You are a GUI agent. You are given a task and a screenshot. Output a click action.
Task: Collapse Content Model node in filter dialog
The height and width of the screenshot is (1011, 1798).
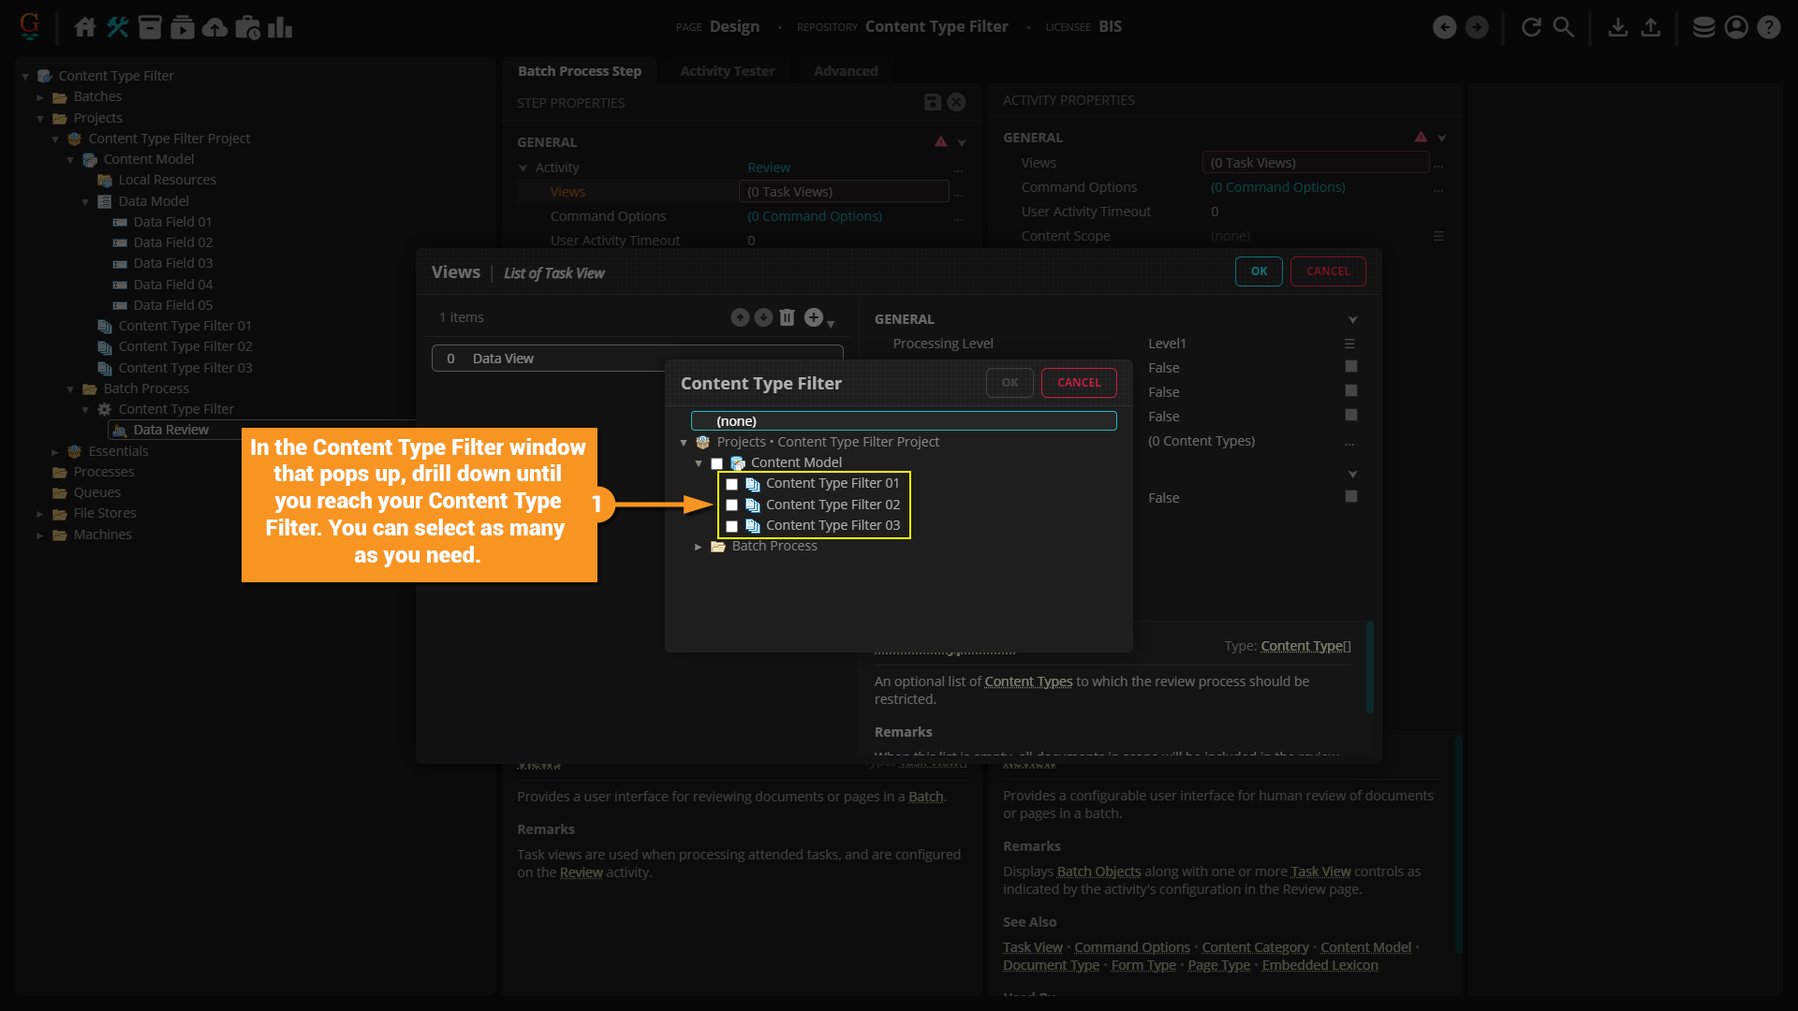click(x=699, y=463)
